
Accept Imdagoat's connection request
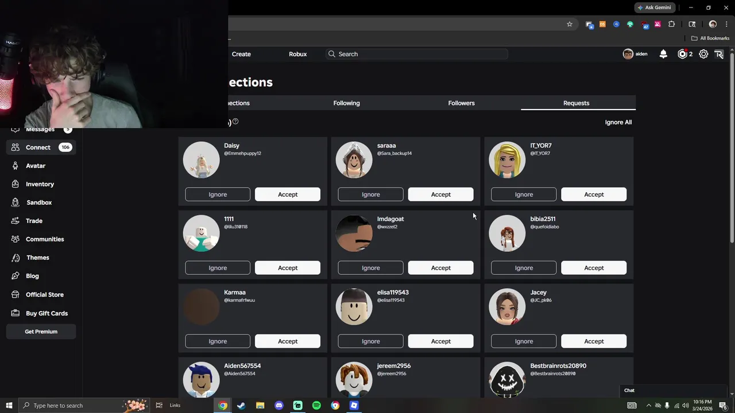tap(440, 268)
